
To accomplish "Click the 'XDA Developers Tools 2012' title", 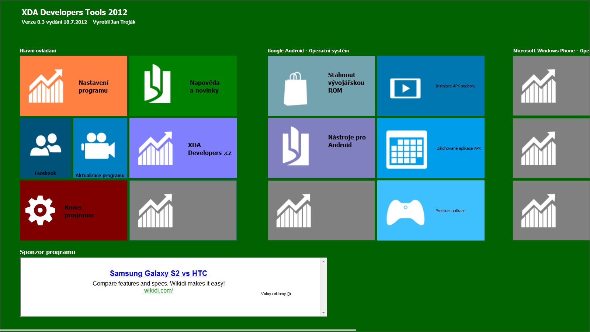I will tap(74, 12).
